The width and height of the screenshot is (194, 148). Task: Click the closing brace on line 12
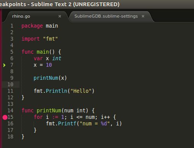[23, 98]
